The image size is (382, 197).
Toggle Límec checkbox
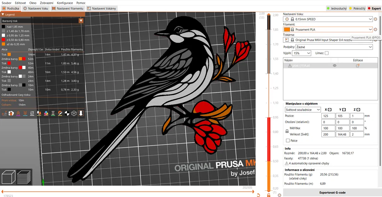point(326,53)
